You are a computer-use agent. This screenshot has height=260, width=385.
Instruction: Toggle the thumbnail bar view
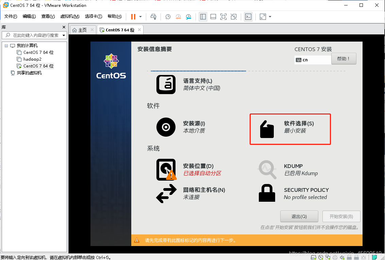click(213, 16)
